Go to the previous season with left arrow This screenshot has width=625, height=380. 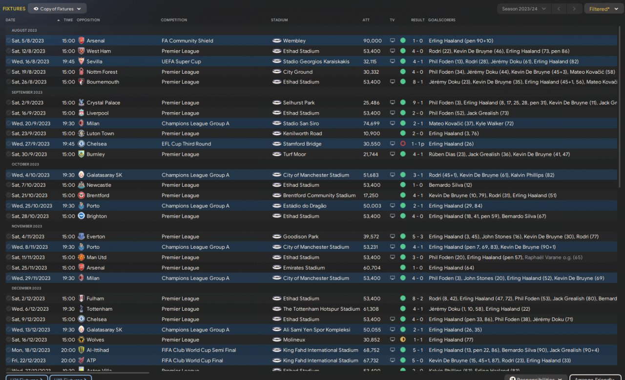[559, 9]
